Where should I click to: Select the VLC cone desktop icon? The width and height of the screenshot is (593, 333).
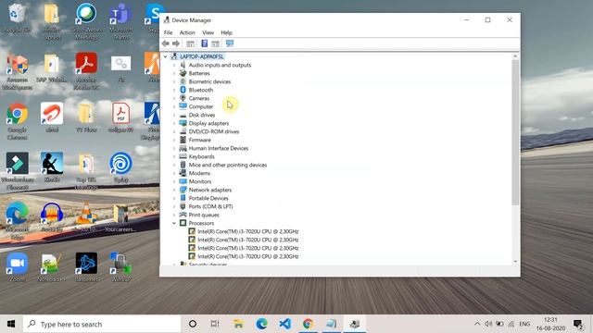pyautogui.click(x=86, y=217)
